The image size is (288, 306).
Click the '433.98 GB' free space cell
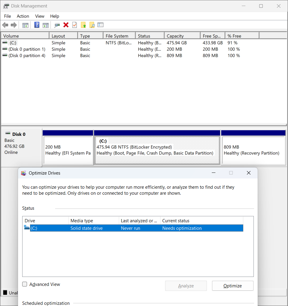click(213, 43)
